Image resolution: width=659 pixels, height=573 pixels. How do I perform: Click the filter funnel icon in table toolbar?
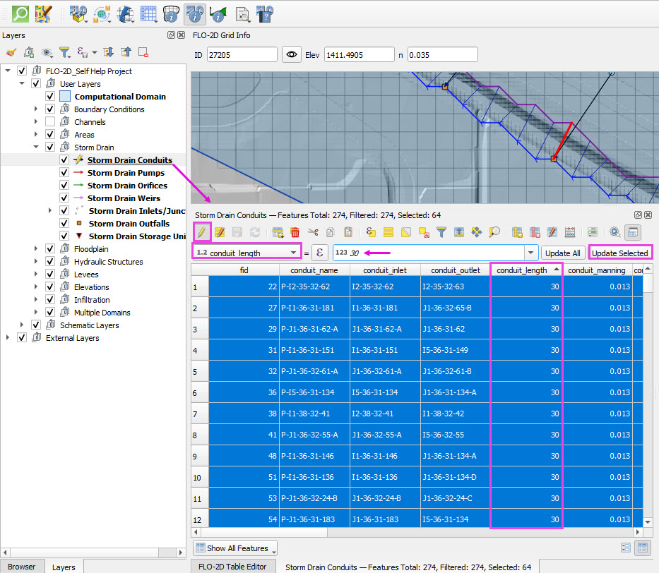(441, 231)
